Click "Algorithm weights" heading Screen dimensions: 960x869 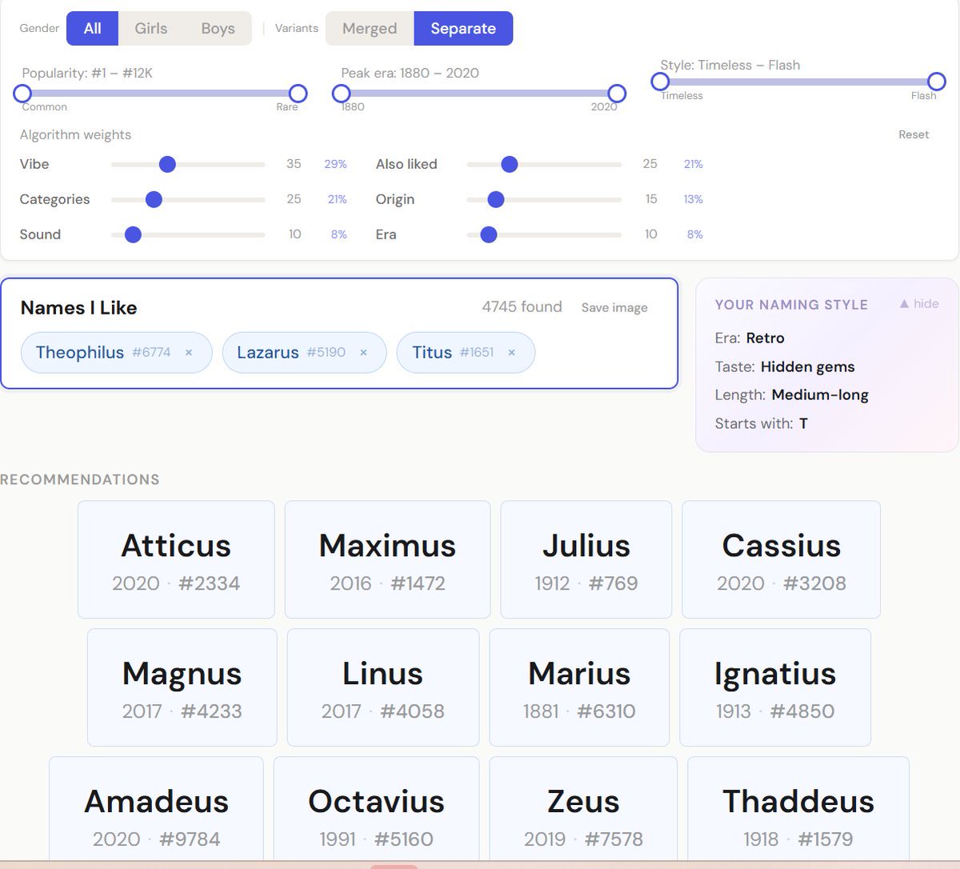pos(75,135)
